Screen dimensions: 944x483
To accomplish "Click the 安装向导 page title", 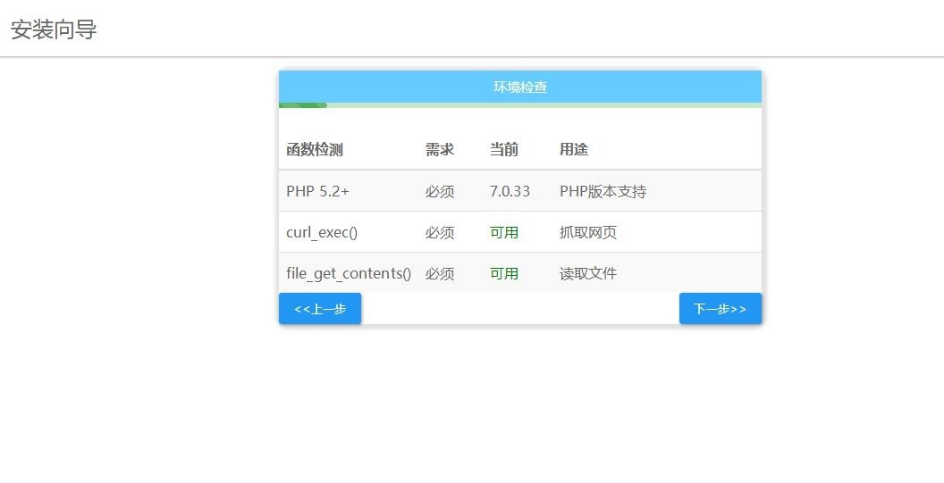I will pos(54,29).
